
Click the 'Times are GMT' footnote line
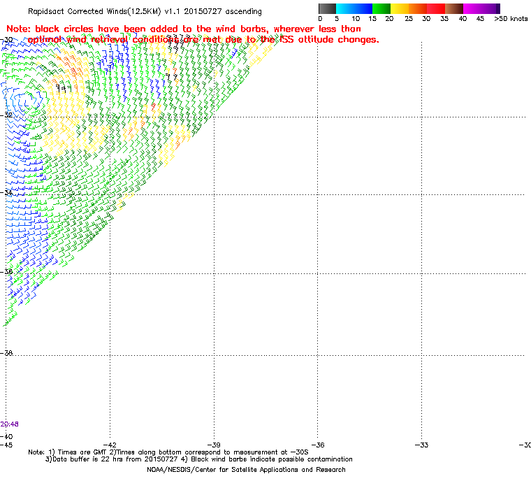point(168,452)
